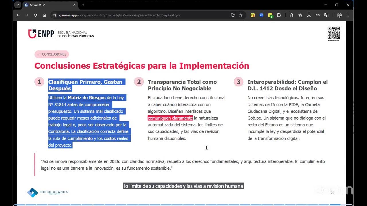This screenshot has height=206, width=367.
Task: Click the number 1 circle badge
Action: click(x=39, y=82)
